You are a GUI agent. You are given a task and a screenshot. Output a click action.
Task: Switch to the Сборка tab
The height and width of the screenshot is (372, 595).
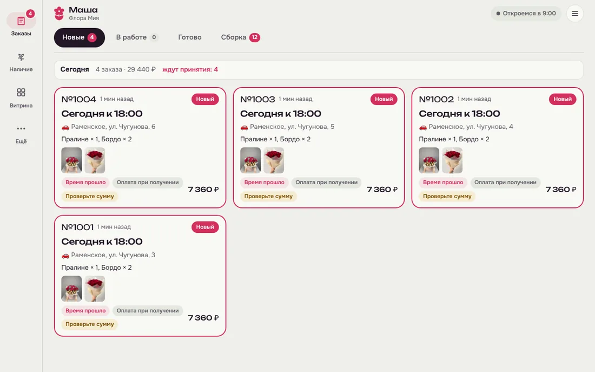[x=240, y=37]
